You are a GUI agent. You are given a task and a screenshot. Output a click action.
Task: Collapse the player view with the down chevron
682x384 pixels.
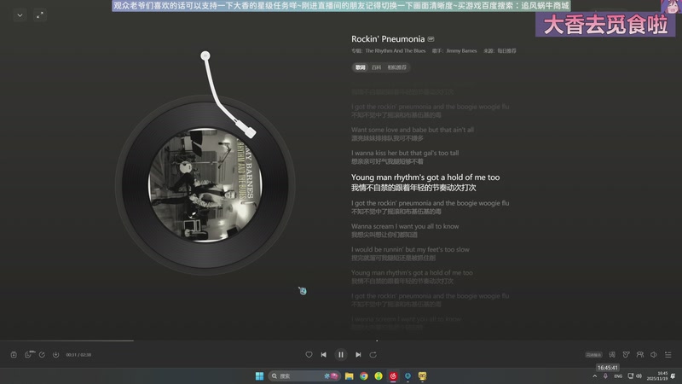pos(20,15)
